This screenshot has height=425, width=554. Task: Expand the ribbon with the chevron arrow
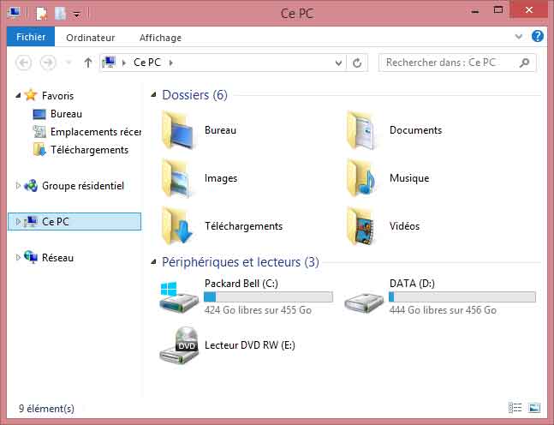519,38
